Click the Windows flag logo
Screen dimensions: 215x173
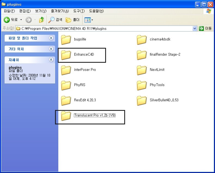208,11
